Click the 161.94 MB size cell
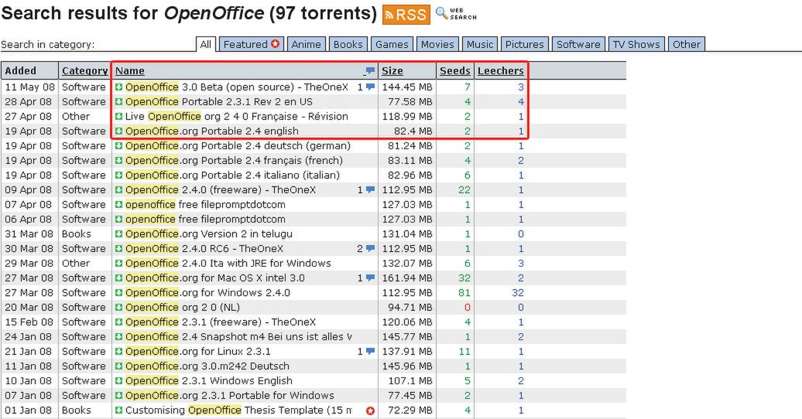 [x=407, y=278]
